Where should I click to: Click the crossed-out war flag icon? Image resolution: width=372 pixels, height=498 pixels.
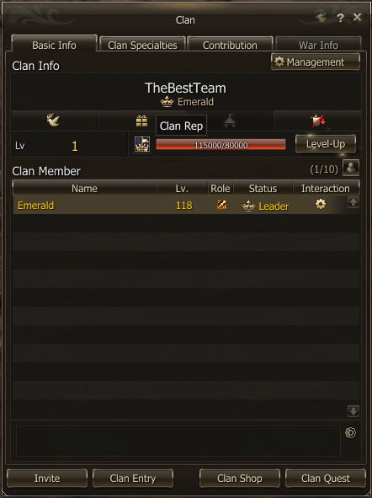(x=318, y=121)
